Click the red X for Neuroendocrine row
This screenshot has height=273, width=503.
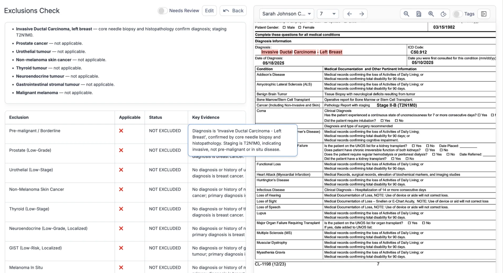click(121, 228)
